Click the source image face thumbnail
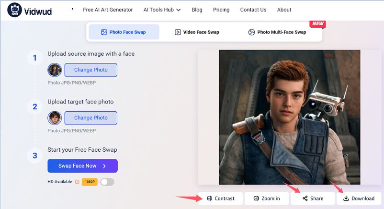Image resolution: width=384 pixels, height=209 pixels. (x=55, y=70)
